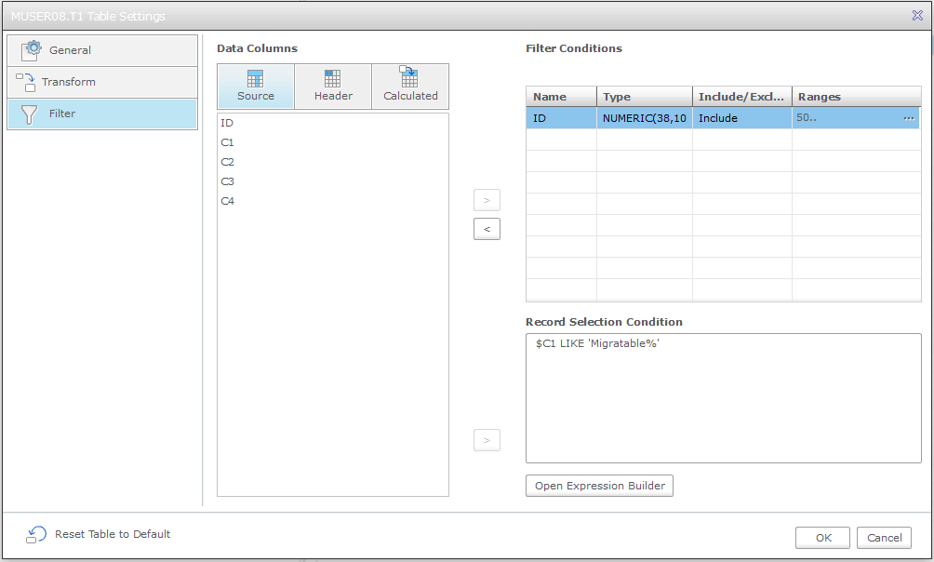Confirm settings with the OK button
This screenshot has width=934, height=562.
click(822, 538)
